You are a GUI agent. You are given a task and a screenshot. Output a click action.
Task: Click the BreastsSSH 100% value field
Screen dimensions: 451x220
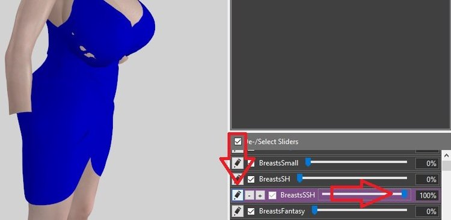pos(427,195)
